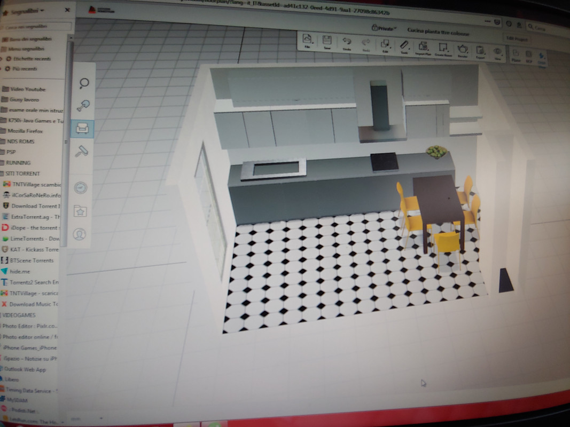The width and height of the screenshot is (570, 427).
Task: Switch to the RCP view mode
Action: [x=529, y=57]
